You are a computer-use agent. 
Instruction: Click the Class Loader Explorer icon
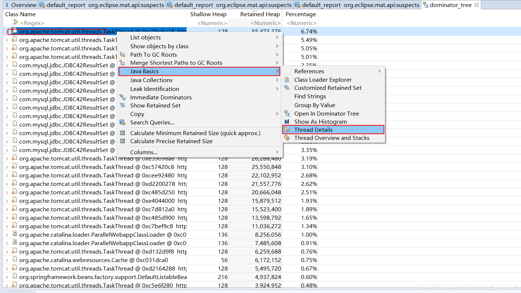287,80
